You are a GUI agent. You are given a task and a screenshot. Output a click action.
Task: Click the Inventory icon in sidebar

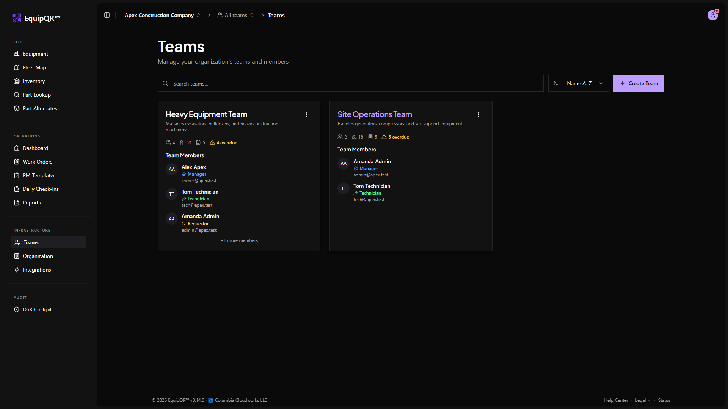pyautogui.click(x=17, y=81)
